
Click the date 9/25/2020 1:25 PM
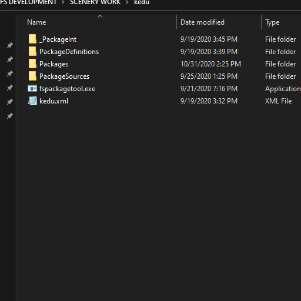point(209,76)
